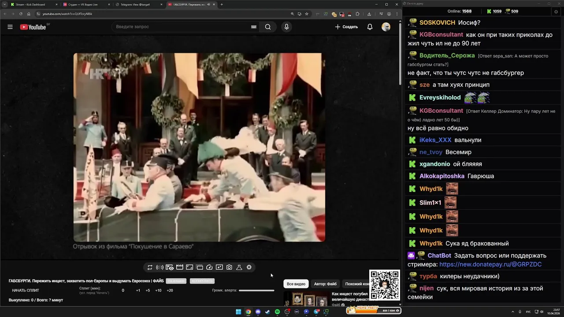This screenshot has width=564, height=317.
Task: Go to the YouTube home logo
Action: click(x=33, y=27)
